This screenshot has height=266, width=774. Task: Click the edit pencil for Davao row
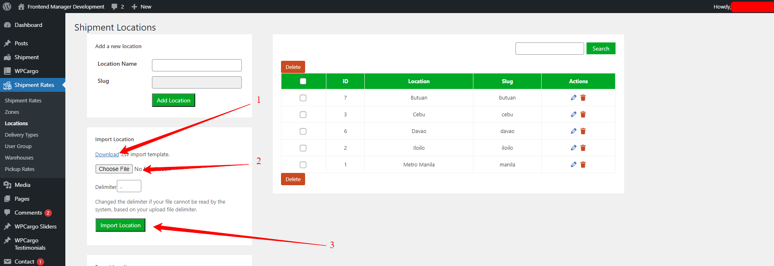pos(573,131)
